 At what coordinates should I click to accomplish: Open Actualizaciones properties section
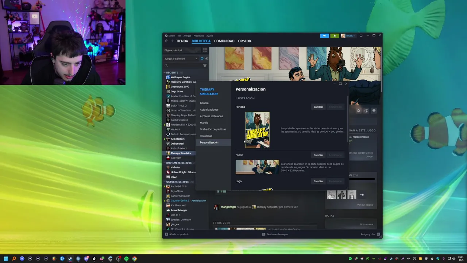[213, 110]
